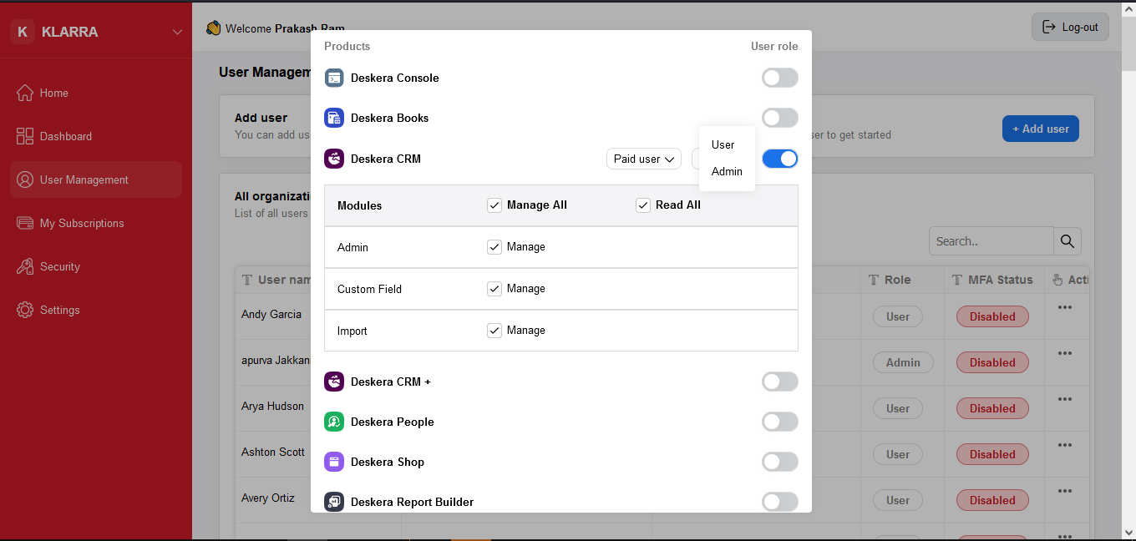Switch on Deskera People access
Image resolution: width=1136 pixels, height=541 pixels.
coord(780,422)
